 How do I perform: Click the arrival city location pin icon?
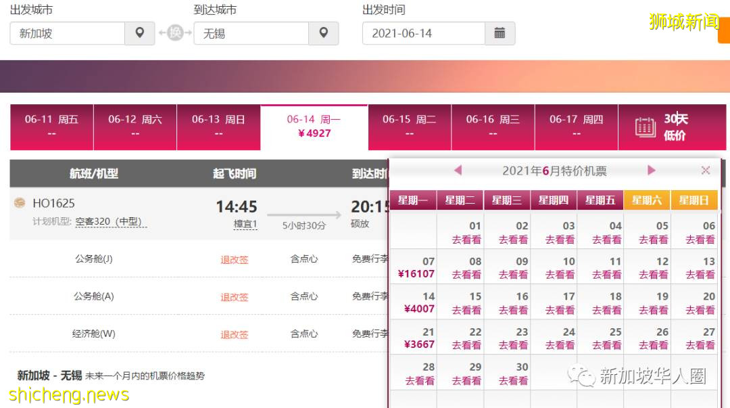pyautogui.click(x=324, y=33)
